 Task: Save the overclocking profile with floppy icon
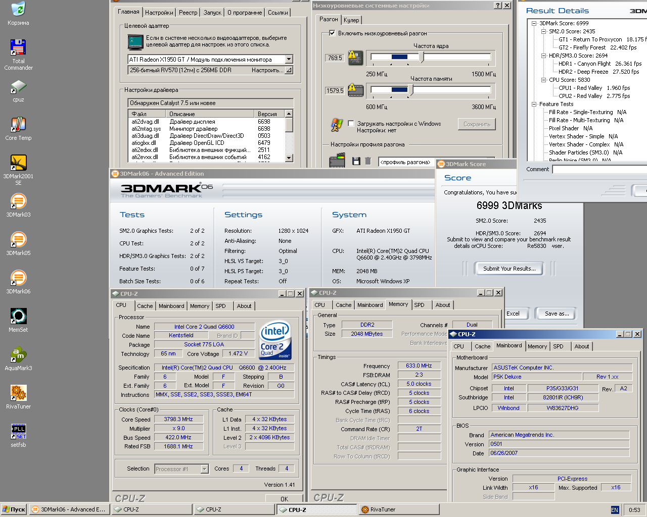(x=356, y=161)
